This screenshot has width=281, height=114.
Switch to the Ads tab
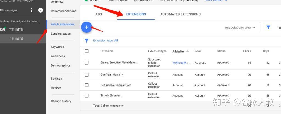click(99, 14)
